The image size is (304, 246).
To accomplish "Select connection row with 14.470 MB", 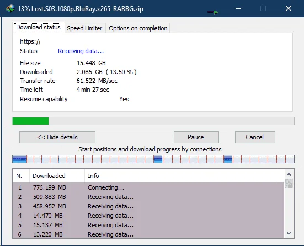I will (148, 216).
